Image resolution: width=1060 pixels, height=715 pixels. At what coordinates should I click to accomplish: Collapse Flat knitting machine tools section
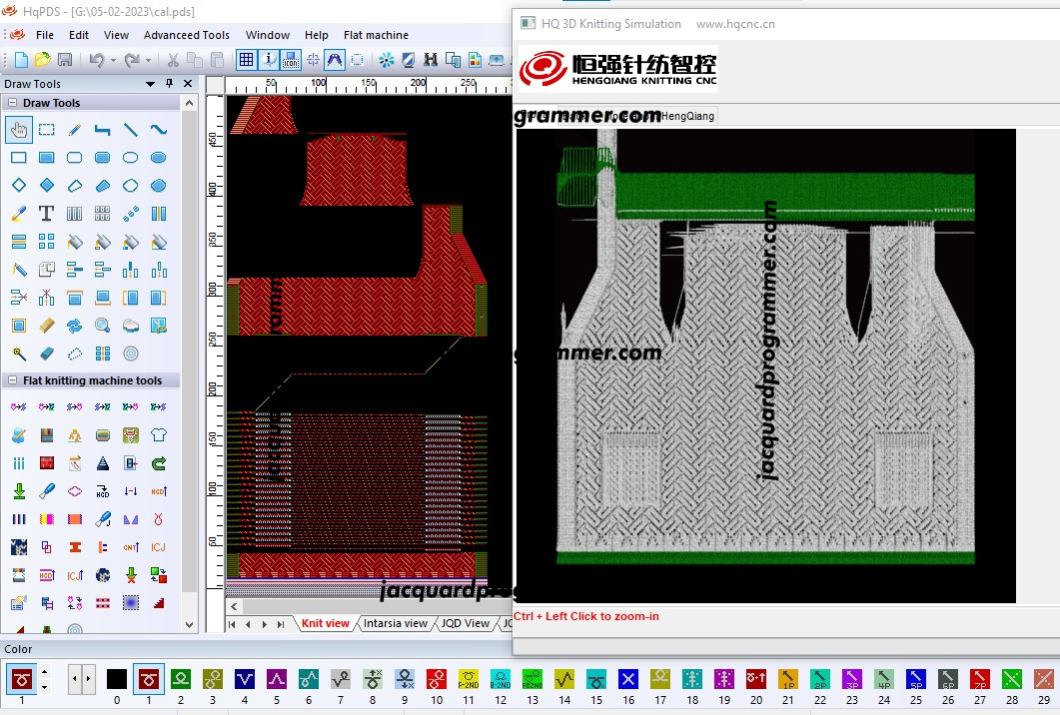[x=12, y=380]
